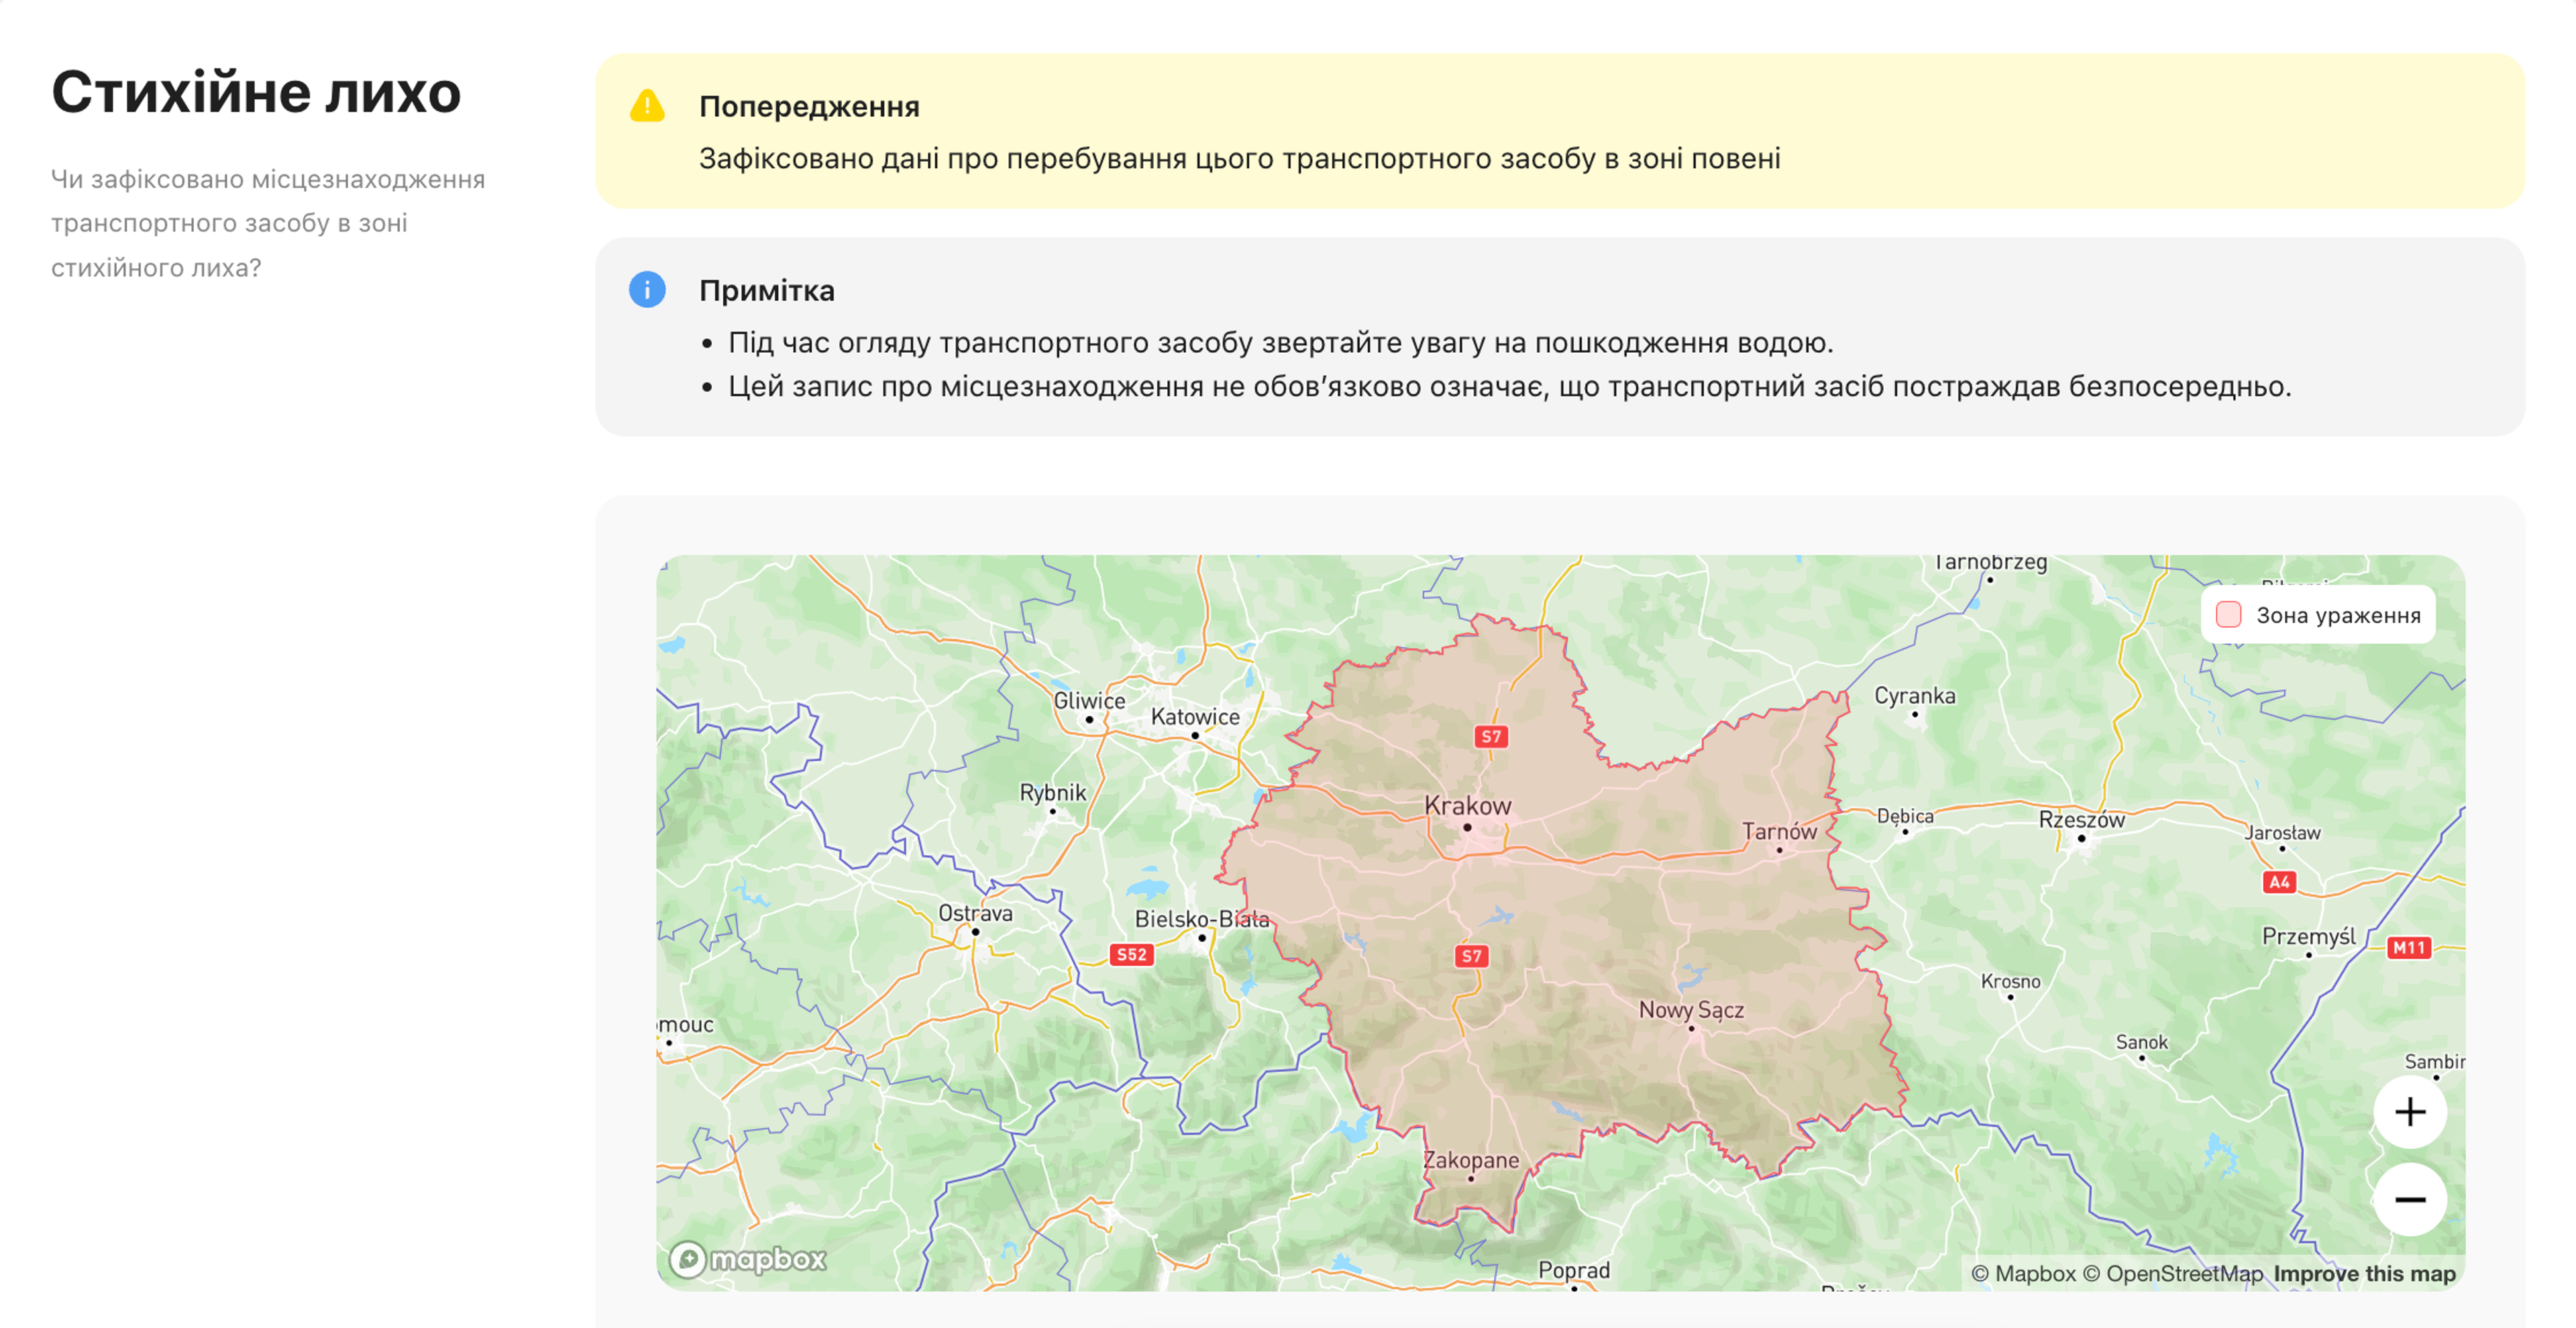
Task: Open the © Mapbox attribution link
Action: pos(2023,1273)
